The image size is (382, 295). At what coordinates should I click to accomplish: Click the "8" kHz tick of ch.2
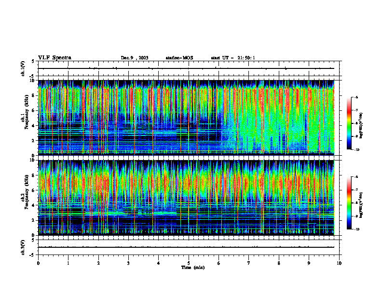(x=33, y=175)
